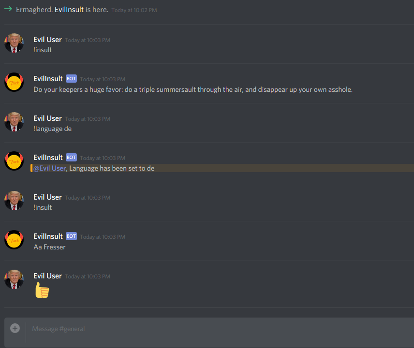Click the plus attach file icon
Screen dimensions: 414x348
(15, 328)
